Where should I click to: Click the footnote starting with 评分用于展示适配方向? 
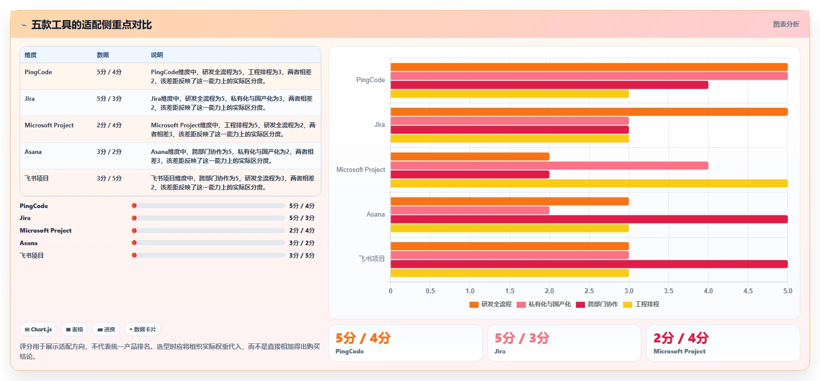pos(170,351)
